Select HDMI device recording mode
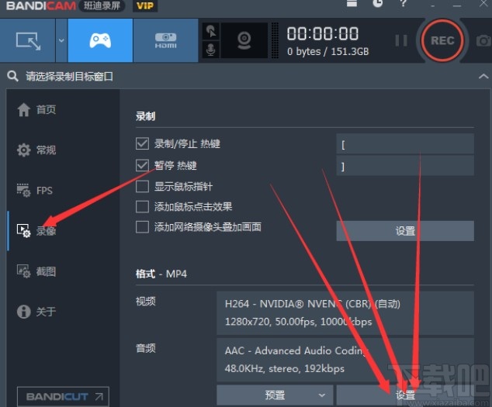Image resolution: width=492 pixels, height=407 pixels. click(x=165, y=40)
